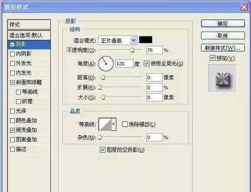Click the 取消 button
The height and width of the screenshot is (192, 251).
click(223, 36)
